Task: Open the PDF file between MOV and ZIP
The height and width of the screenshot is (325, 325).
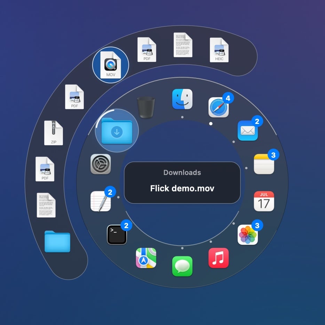Action: click(x=74, y=97)
